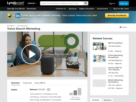Play the course preview video
The width and height of the screenshot is (136, 102).
[31, 54]
